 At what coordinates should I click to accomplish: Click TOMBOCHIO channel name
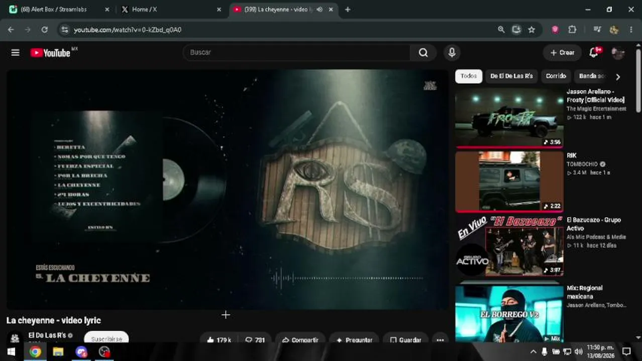(582, 164)
